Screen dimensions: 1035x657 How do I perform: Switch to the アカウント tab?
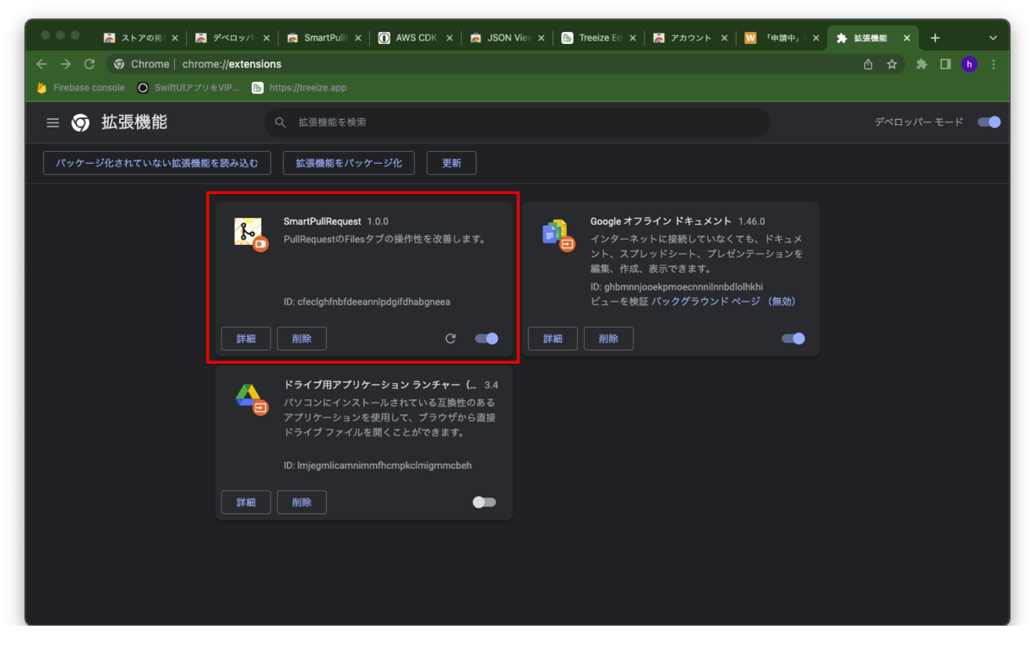691,38
